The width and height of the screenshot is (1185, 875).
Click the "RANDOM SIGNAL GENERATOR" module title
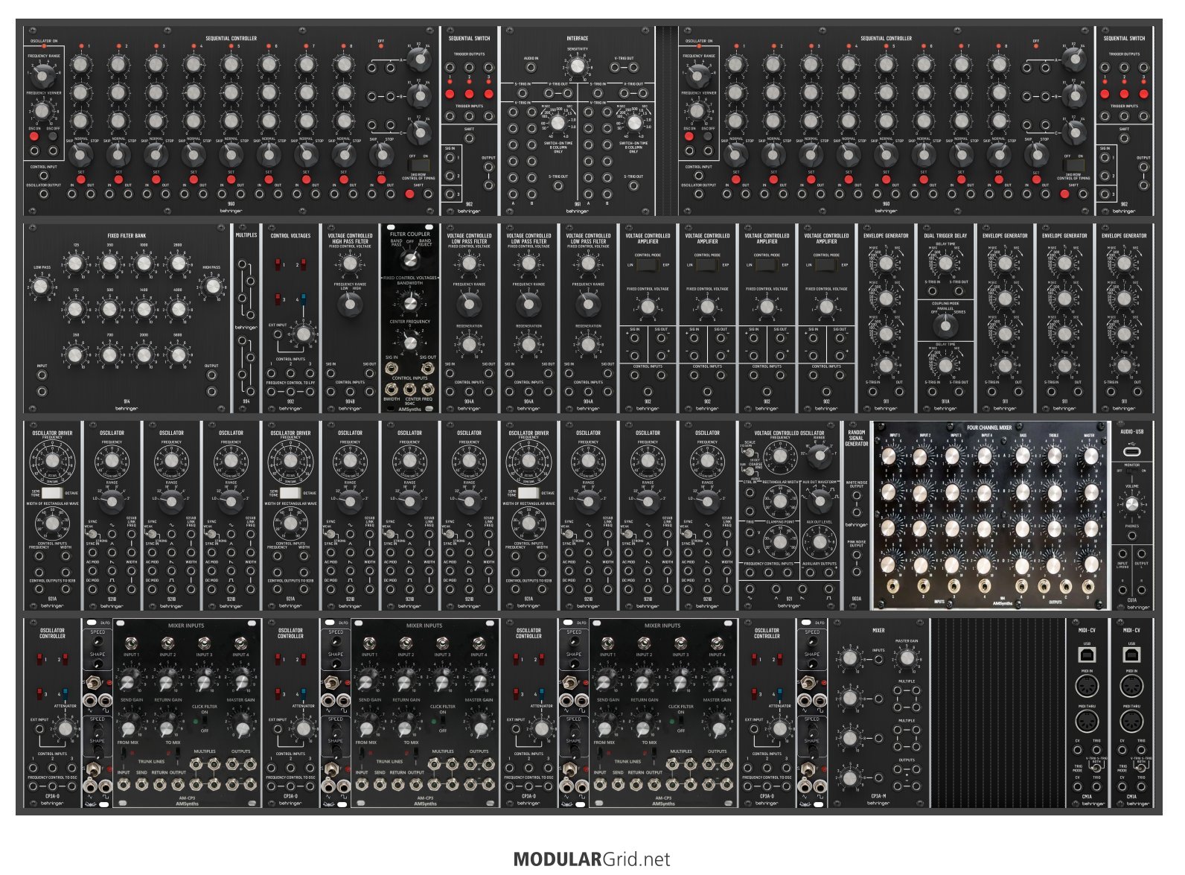pos(856,438)
